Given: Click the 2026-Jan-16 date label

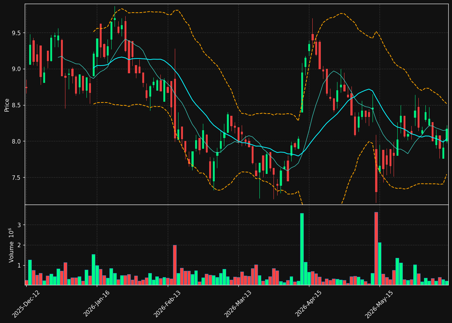Looking at the screenshot, I should point(96,303).
